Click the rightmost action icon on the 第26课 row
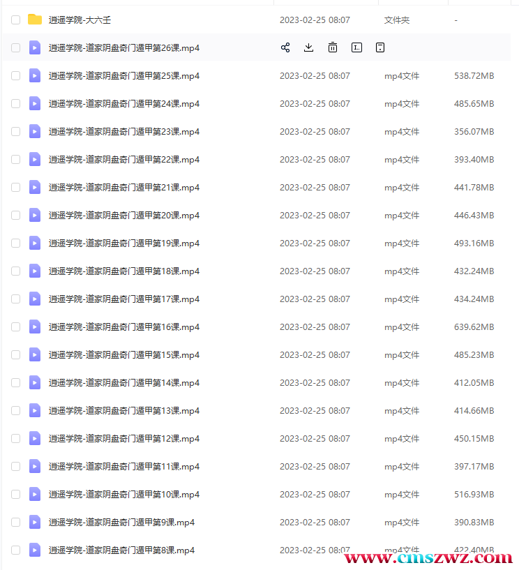This screenshot has height=570, width=519. pyautogui.click(x=380, y=47)
